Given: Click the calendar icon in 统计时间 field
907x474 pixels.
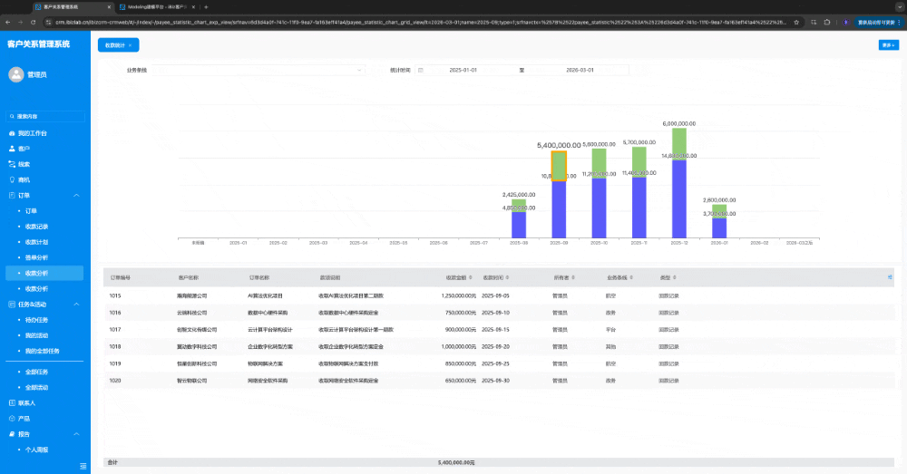Looking at the screenshot, I should click(420, 70).
